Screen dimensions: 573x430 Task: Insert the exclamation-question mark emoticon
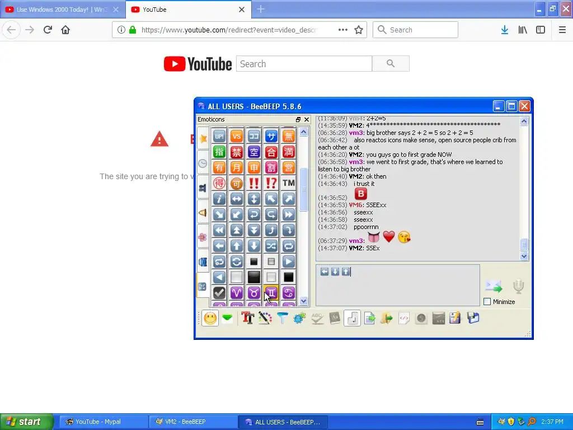click(x=271, y=183)
